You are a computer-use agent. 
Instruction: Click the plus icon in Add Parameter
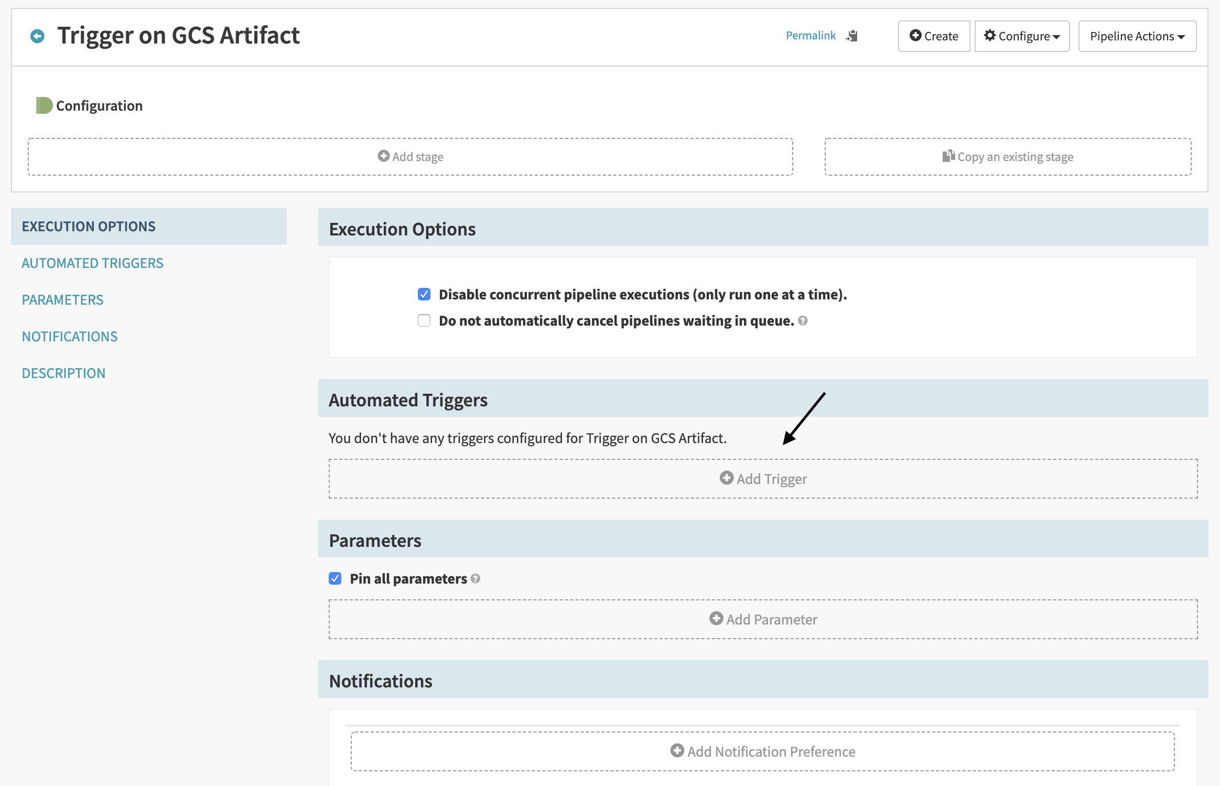pos(716,619)
